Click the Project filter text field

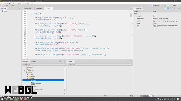[44, 65]
